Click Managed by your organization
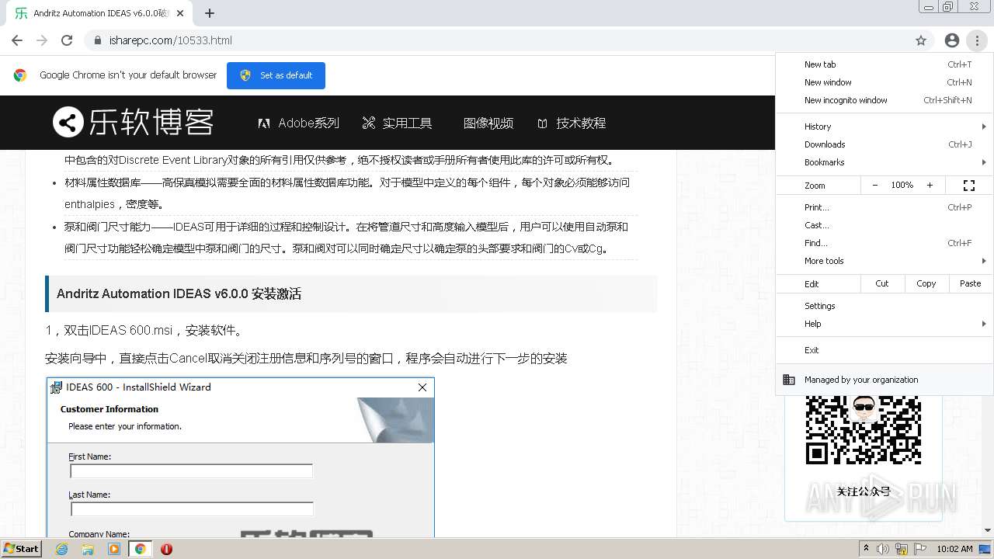Image resolution: width=994 pixels, height=559 pixels. coord(885,380)
